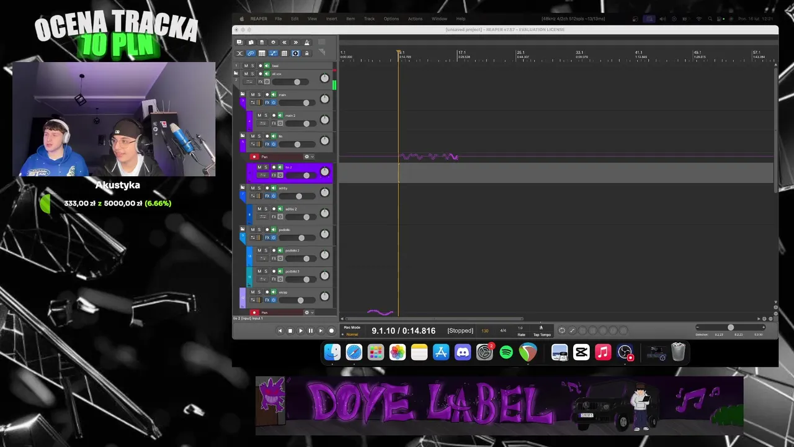The width and height of the screenshot is (794, 447).
Task: Open Discord from the dock
Action: (463, 353)
